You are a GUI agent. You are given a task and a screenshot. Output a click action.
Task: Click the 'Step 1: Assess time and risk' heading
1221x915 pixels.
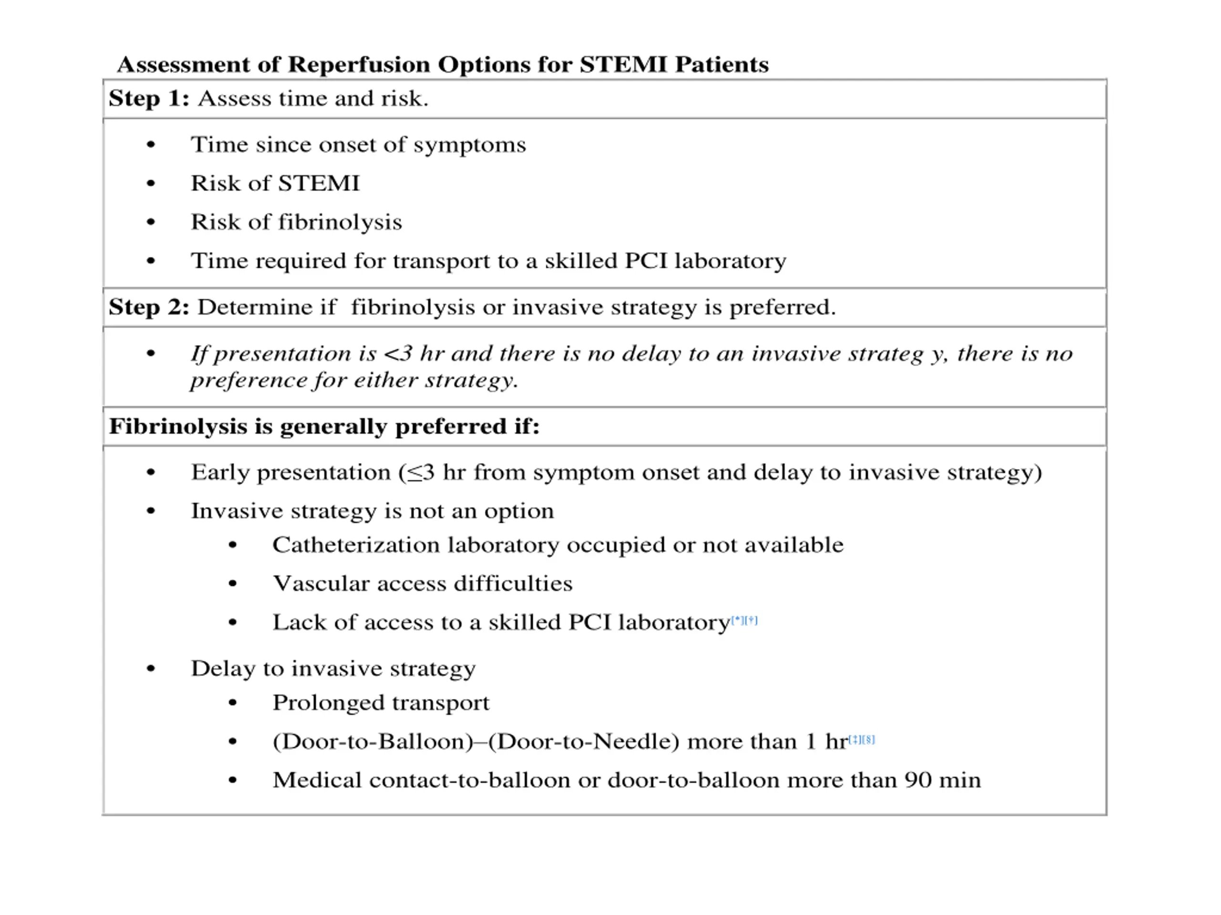(269, 99)
